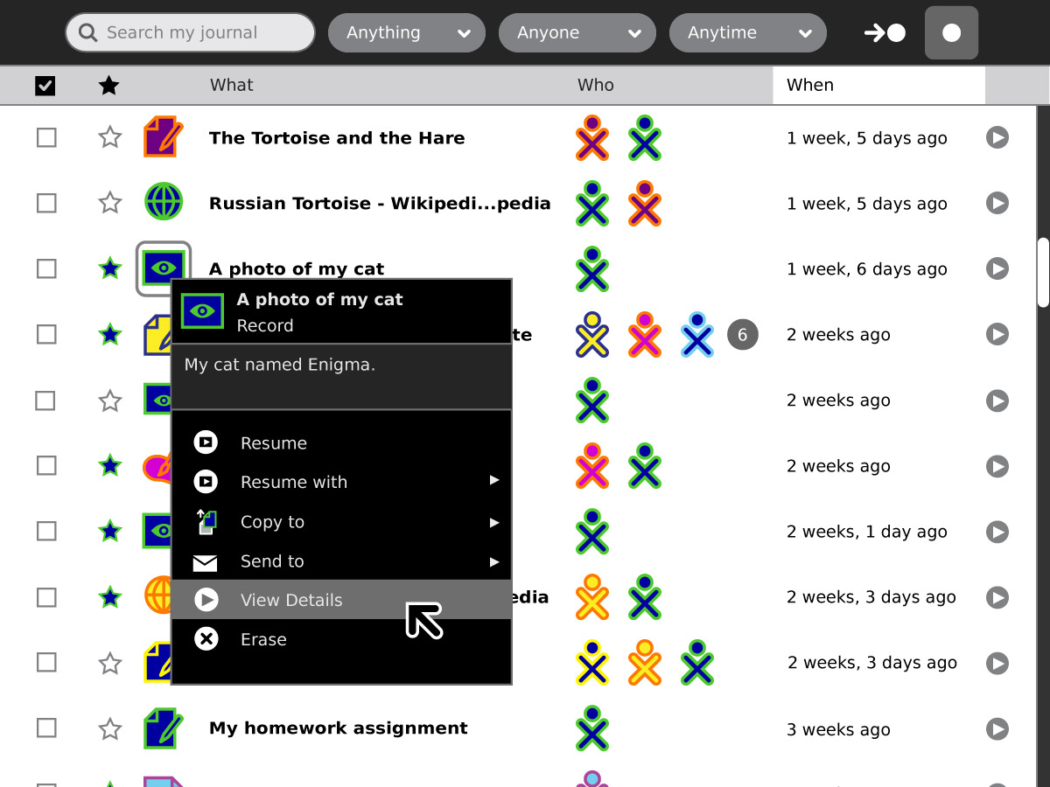Toggle the favorite star for A photo of my cat
Viewport: 1050px width, 787px height.
[x=109, y=268]
